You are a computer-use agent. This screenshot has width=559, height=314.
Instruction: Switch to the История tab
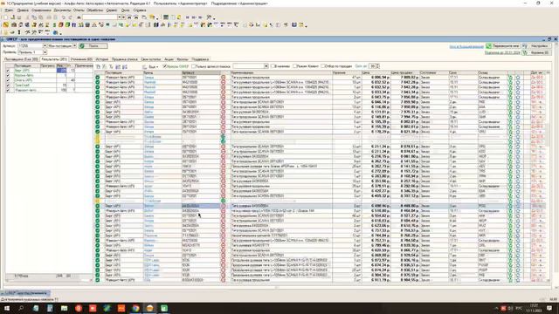[101, 59]
